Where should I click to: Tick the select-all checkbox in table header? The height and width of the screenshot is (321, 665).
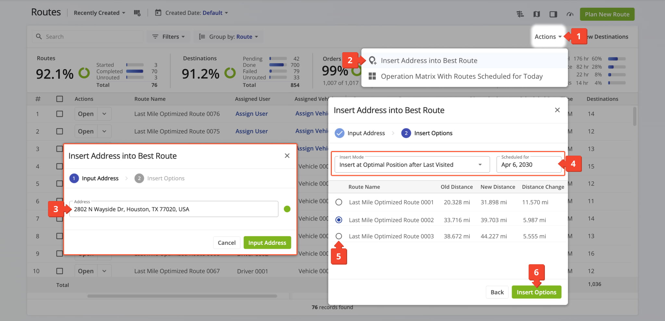(x=59, y=99)
